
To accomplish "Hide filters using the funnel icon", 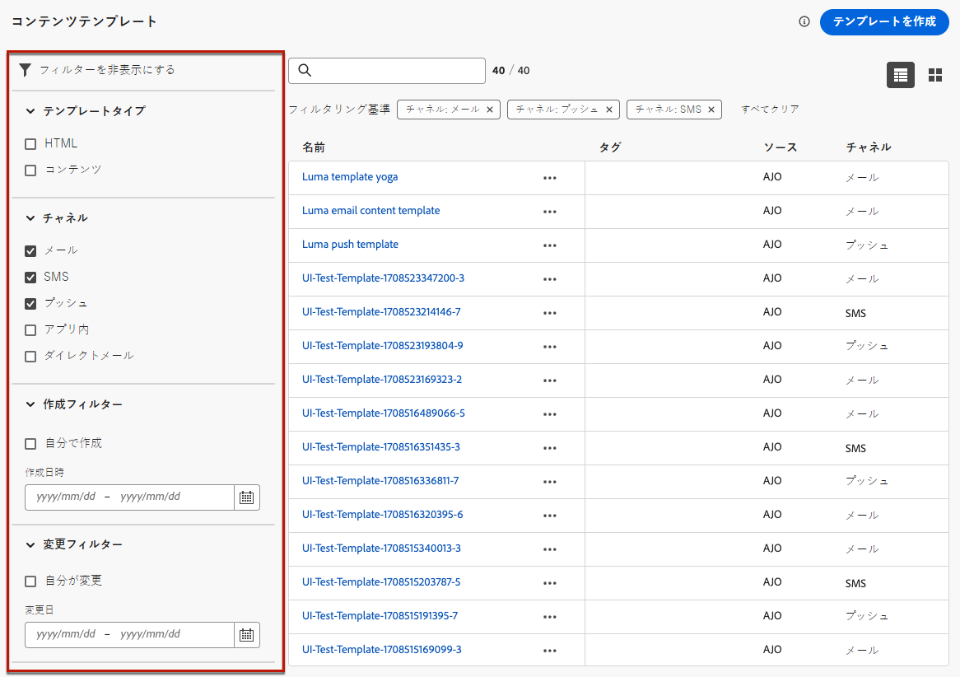I will pos(25,70).
